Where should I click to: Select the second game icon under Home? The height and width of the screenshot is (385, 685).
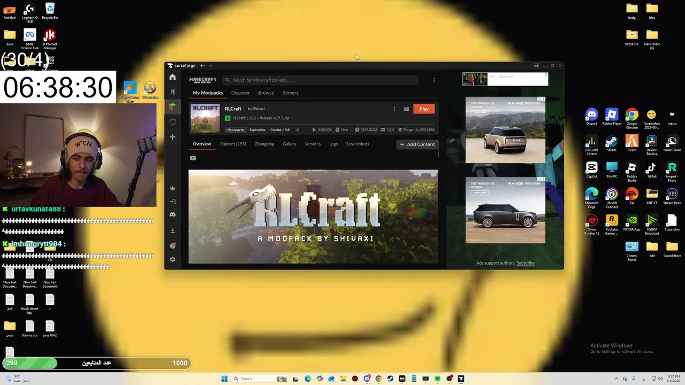pyautogui.click(x=172, y=92)
